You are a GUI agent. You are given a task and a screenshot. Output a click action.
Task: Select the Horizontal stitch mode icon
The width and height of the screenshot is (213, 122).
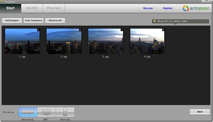(x=28, y=112)
